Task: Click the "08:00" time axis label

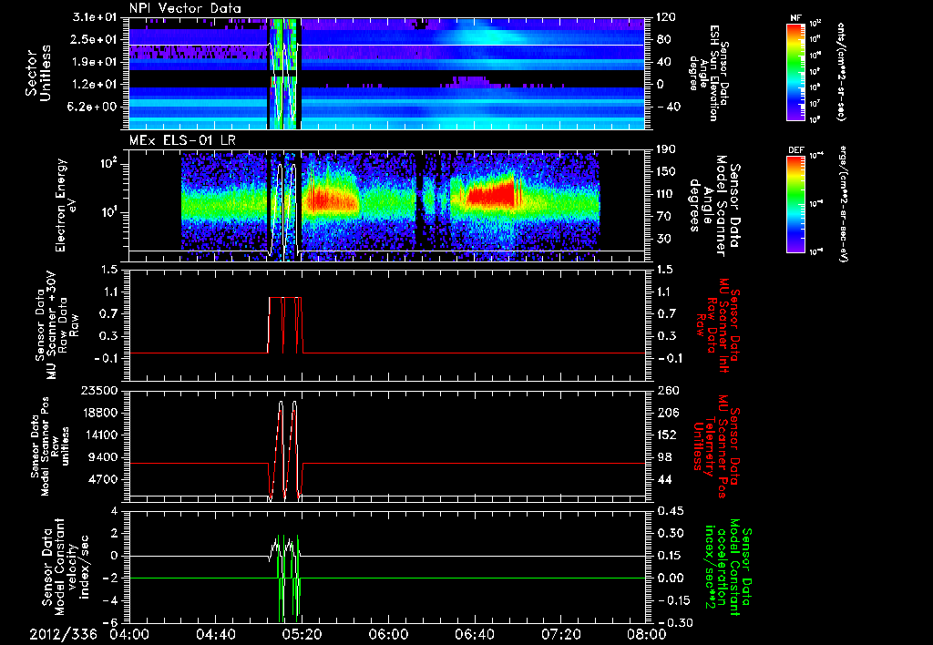Action: 647,634
